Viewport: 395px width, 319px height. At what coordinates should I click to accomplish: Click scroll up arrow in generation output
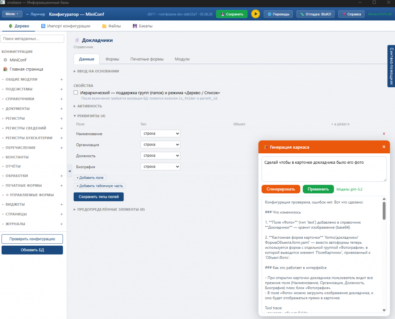pos(384,199)
